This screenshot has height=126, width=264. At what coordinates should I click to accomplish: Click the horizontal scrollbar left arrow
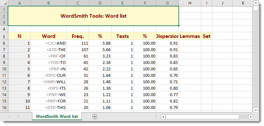coord(163,117)
